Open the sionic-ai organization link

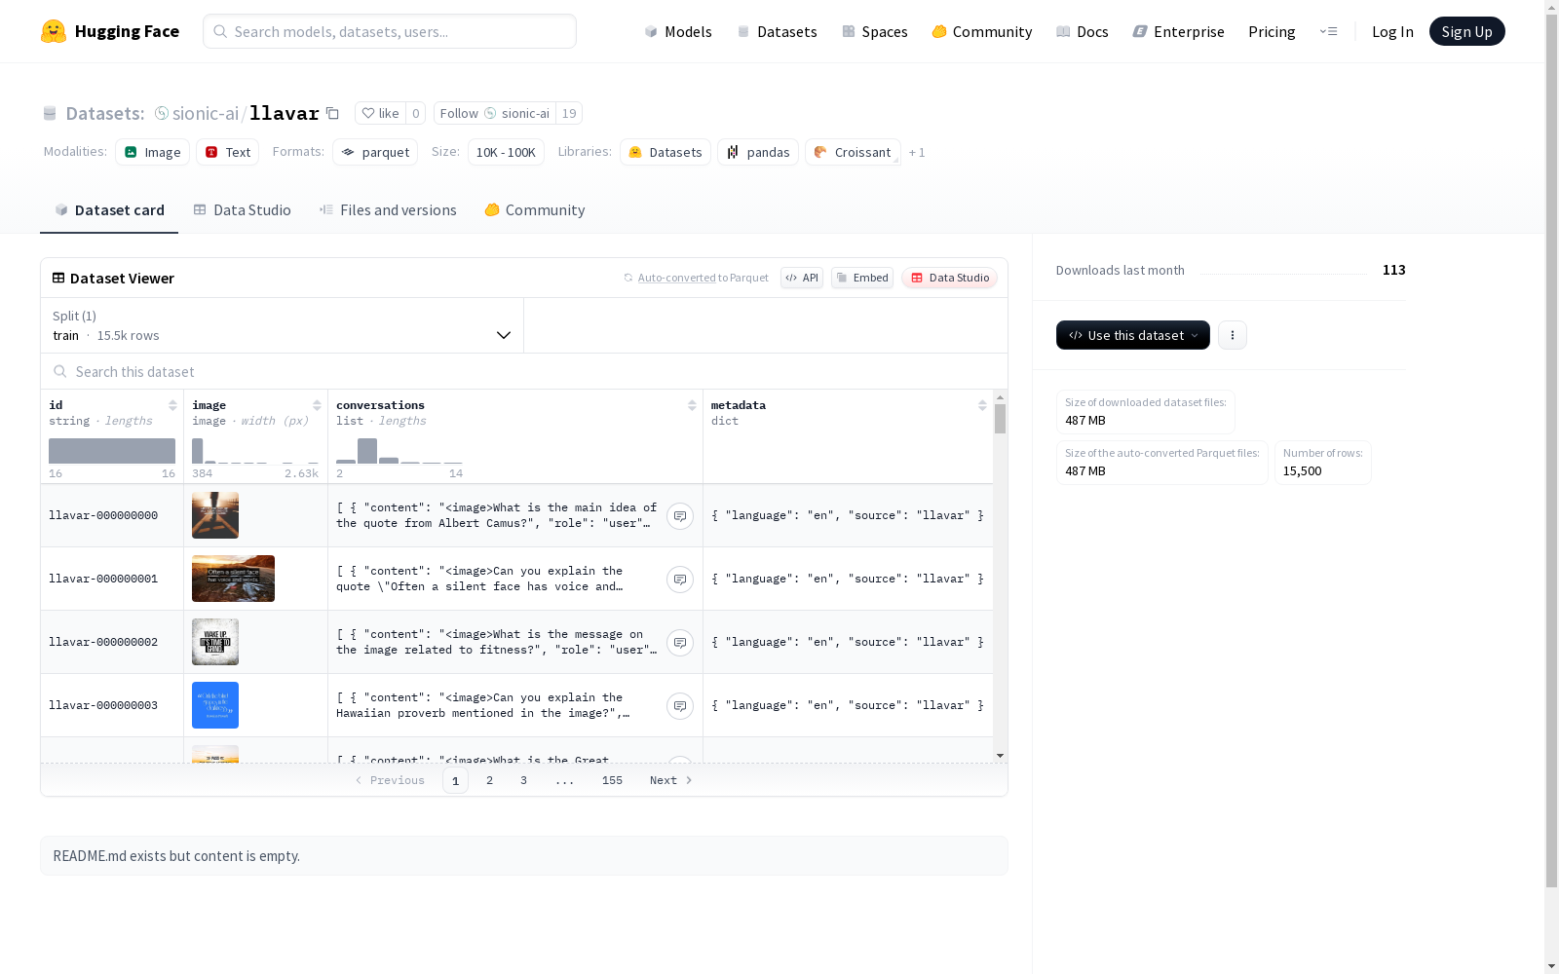pos(206,113)
